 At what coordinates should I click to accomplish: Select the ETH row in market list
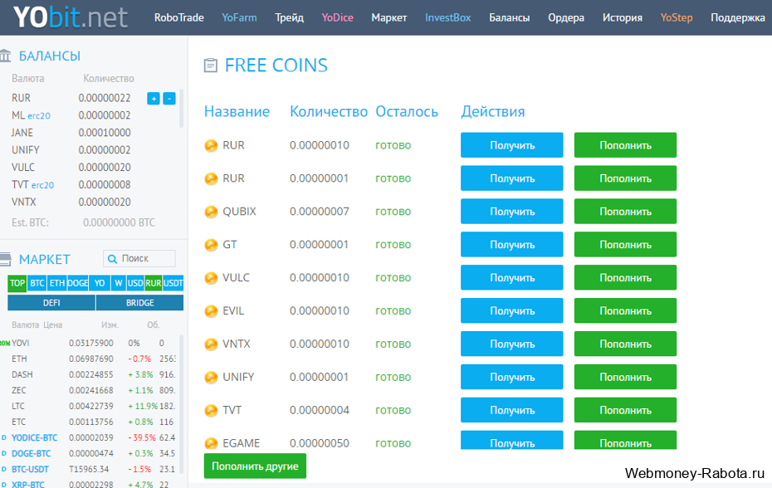[x=94, y=359]
